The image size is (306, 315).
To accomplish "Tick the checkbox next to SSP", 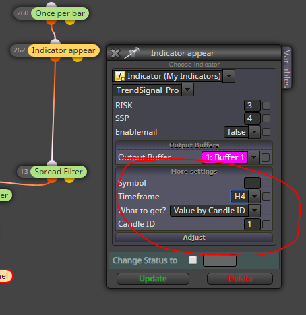I will coord(266,118).
